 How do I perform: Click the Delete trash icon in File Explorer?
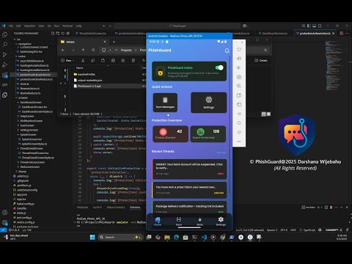click(133, 60)
